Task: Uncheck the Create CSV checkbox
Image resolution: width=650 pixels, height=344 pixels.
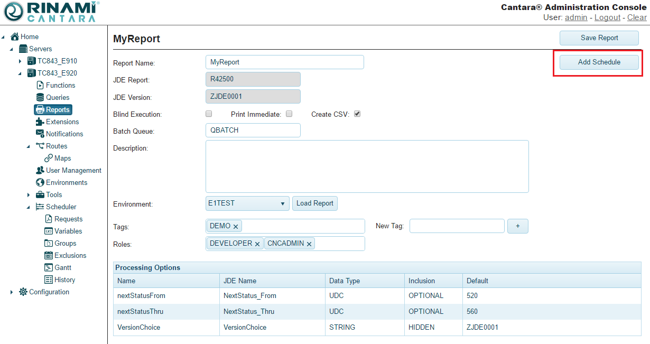Action: click(357, 114)
